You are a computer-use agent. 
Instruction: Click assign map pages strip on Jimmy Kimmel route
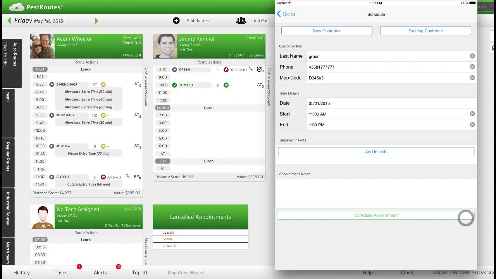pos(269,87)
